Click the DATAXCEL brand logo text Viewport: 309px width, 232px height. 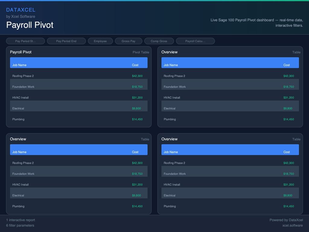[21, 10]
